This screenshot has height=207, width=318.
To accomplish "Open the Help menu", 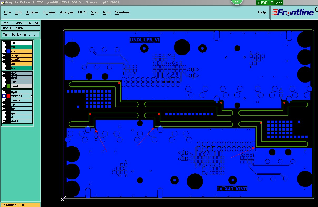I will pyautogui.click(x=262, y=12).
